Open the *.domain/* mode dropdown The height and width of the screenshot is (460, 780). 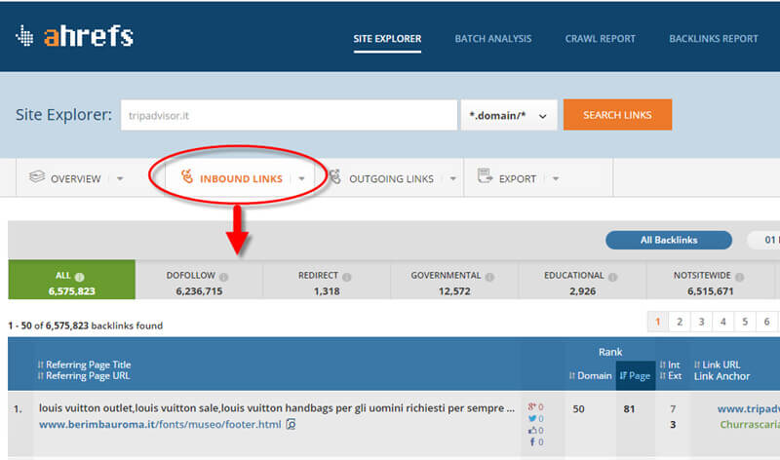pos(508,115)
